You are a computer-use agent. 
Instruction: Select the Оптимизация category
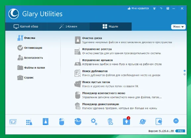pos(30,48)
